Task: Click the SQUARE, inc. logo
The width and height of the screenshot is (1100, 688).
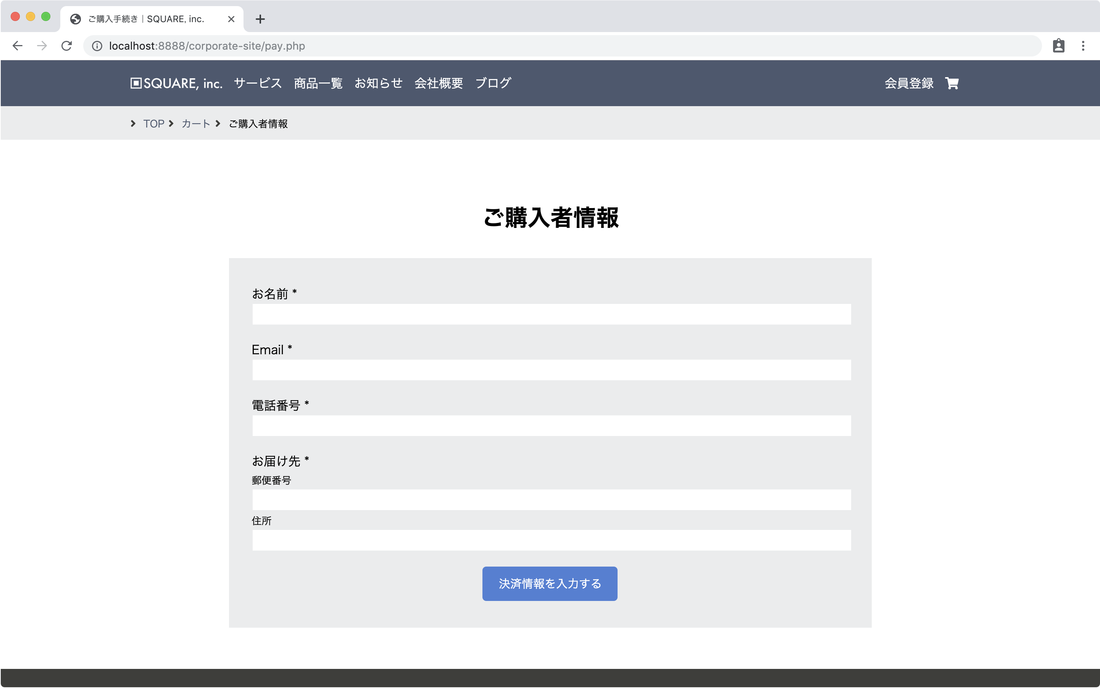Action: pyautogui.click(x=176, y=83)
